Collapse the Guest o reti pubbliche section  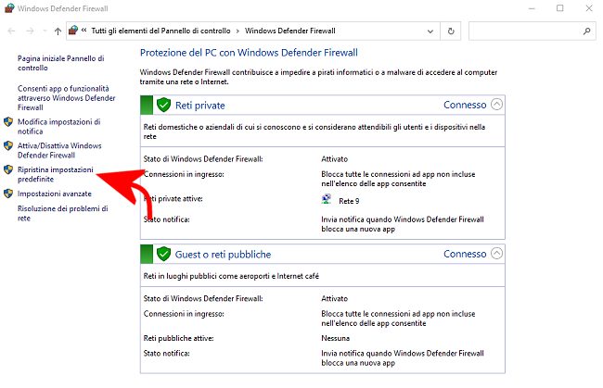[x=496, y=254]
